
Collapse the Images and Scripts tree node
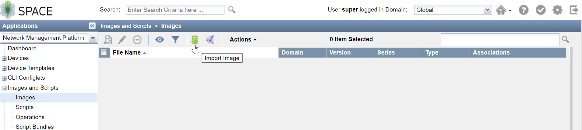(x=4, y=88)
